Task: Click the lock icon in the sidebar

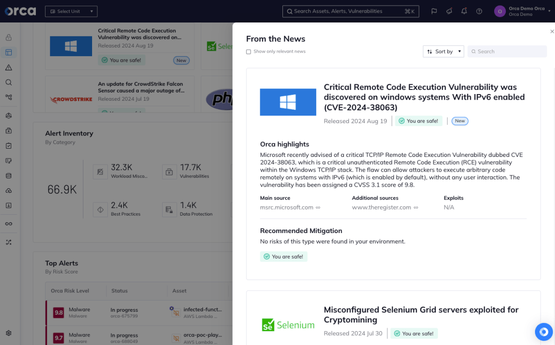Action: [x=9, y=37]
